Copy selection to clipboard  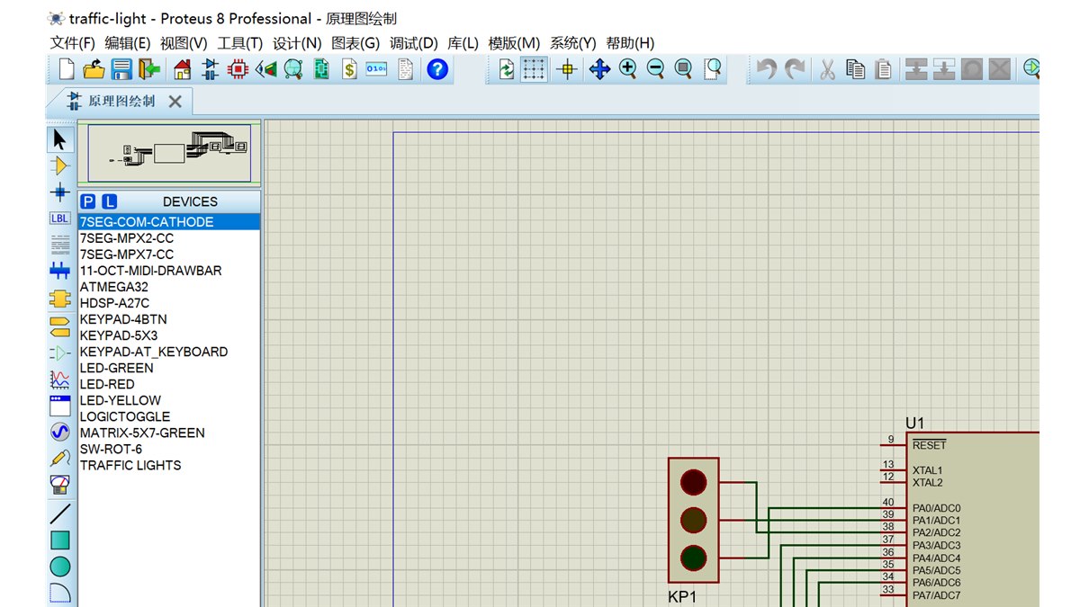click(856, 69)
